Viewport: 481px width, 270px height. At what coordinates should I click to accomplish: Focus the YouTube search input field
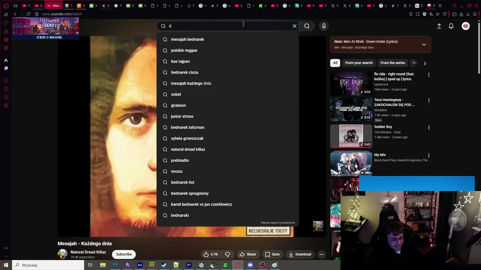point(228,26)
